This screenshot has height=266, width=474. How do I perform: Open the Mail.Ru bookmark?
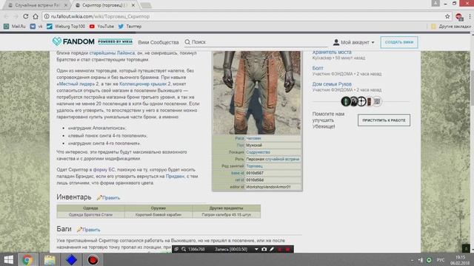pos(15,27)
